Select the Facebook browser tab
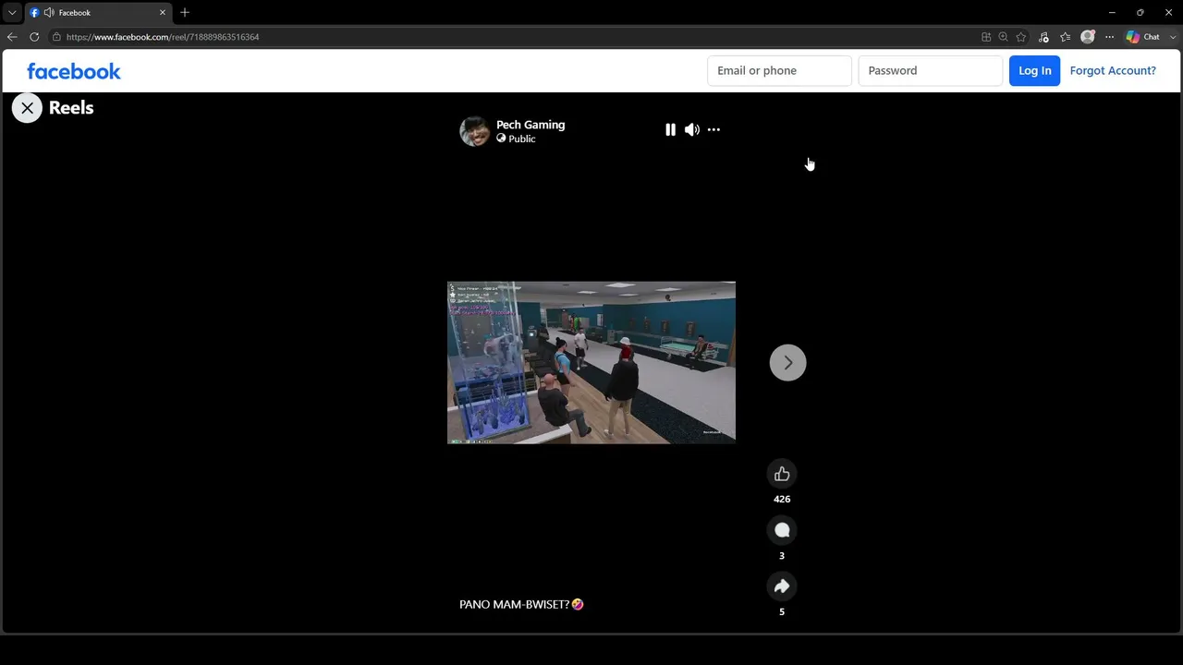This screenshot has height=665, width=1183. [x=99, y=13]
